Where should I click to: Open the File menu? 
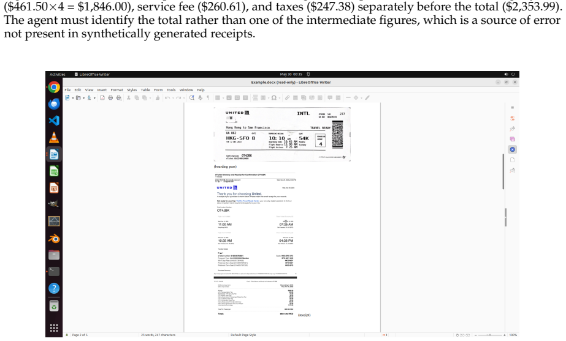[x=67, y=90]
